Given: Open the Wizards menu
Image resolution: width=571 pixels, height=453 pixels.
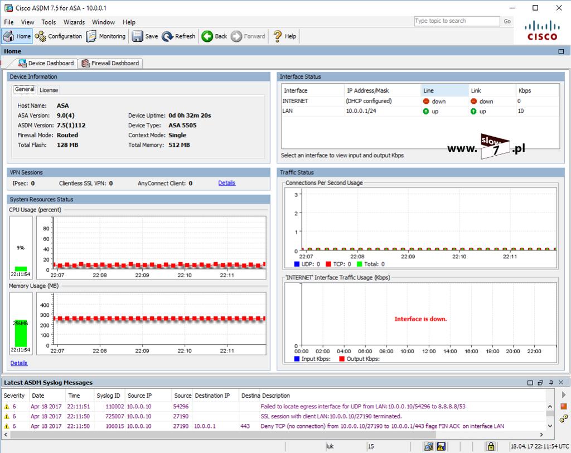Looking at the screenshot, I should click(x=74, y=22).
